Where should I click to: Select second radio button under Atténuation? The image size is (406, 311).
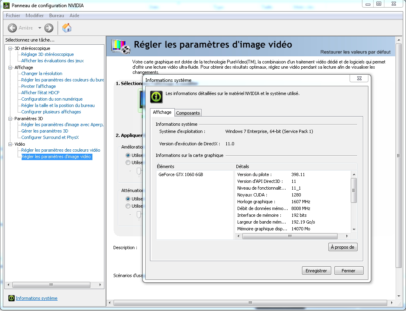pyautogui.click(x=128, y=206)
